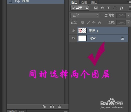
Task: Open the 填充 slider arrow
Action: click(x=128, y=23)
